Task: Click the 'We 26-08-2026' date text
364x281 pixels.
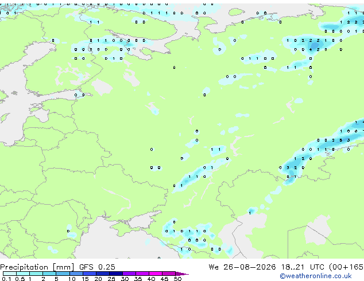Action: pos(242,267)
